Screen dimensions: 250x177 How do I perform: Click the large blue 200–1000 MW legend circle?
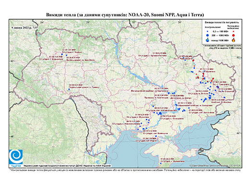point(208,35)
